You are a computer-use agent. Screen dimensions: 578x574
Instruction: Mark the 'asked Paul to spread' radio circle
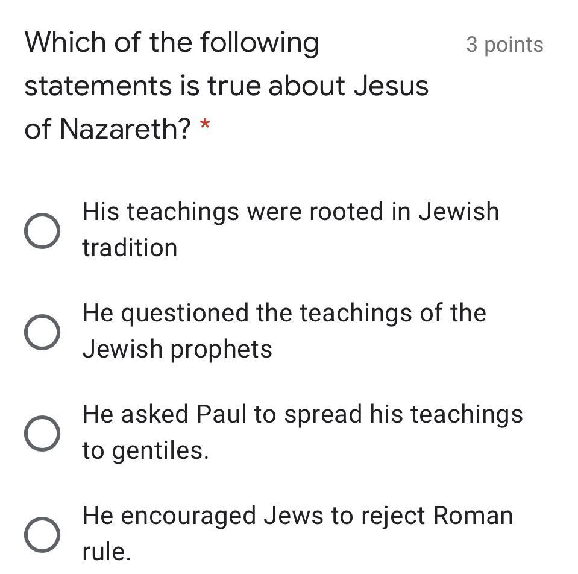[42, 433]
